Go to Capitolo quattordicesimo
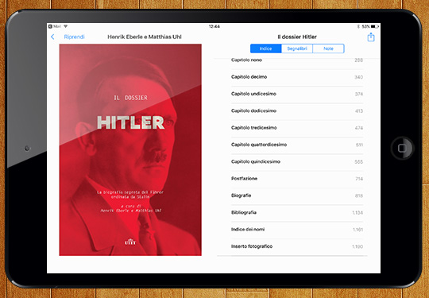Screen dimensions: 429x298 (297, 145)
